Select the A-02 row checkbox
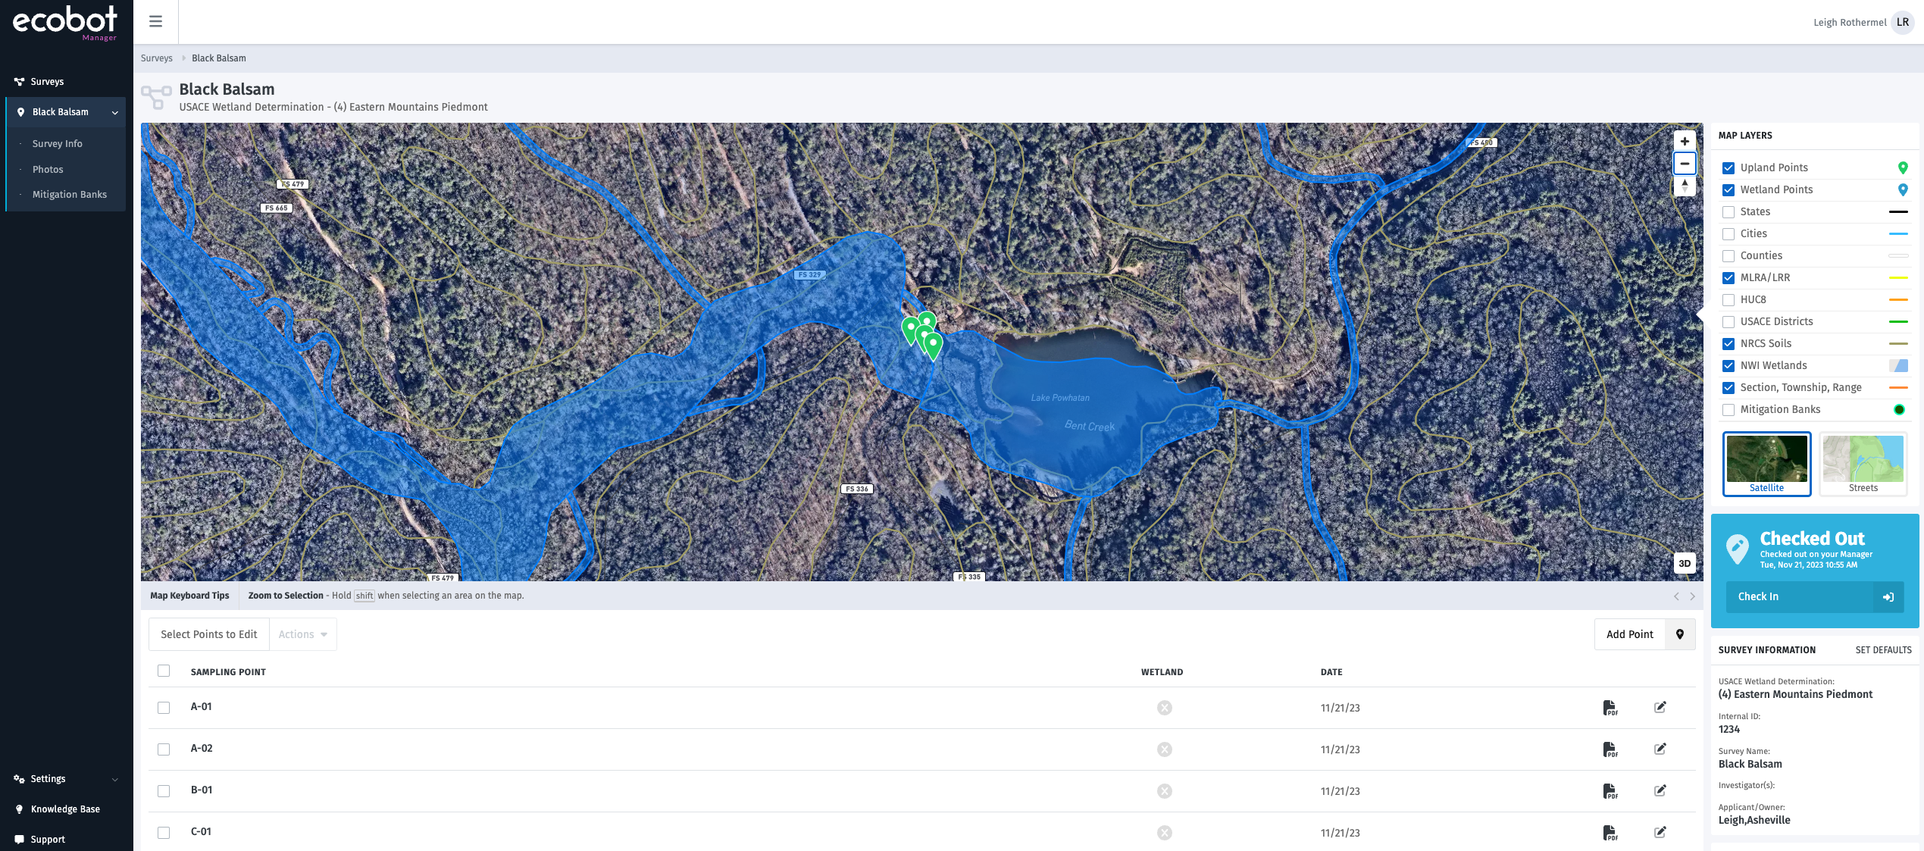The height and width of the screenshot is (851, 1924). 164,749
